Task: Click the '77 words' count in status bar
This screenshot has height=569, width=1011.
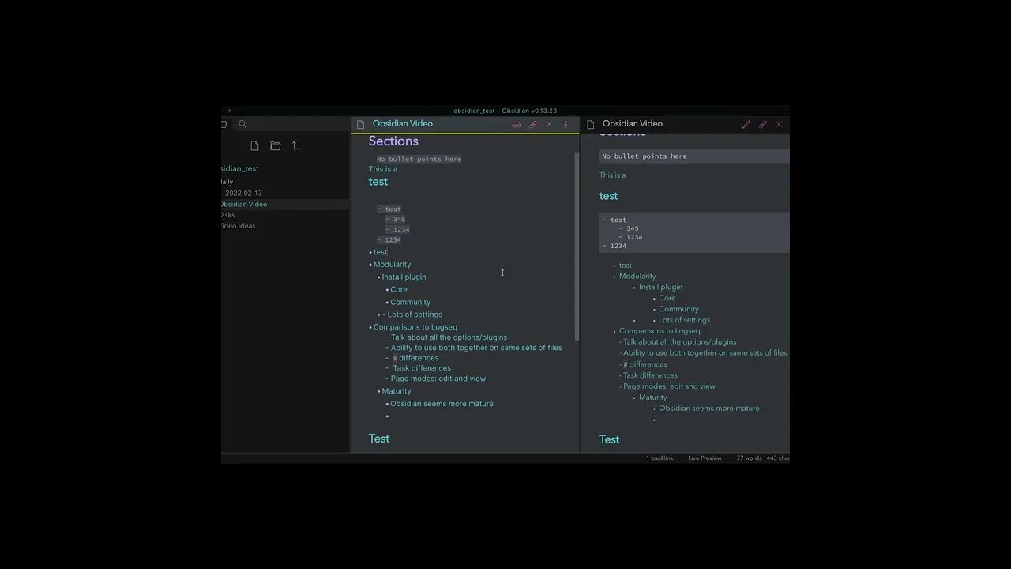Action: coord(749,458)
